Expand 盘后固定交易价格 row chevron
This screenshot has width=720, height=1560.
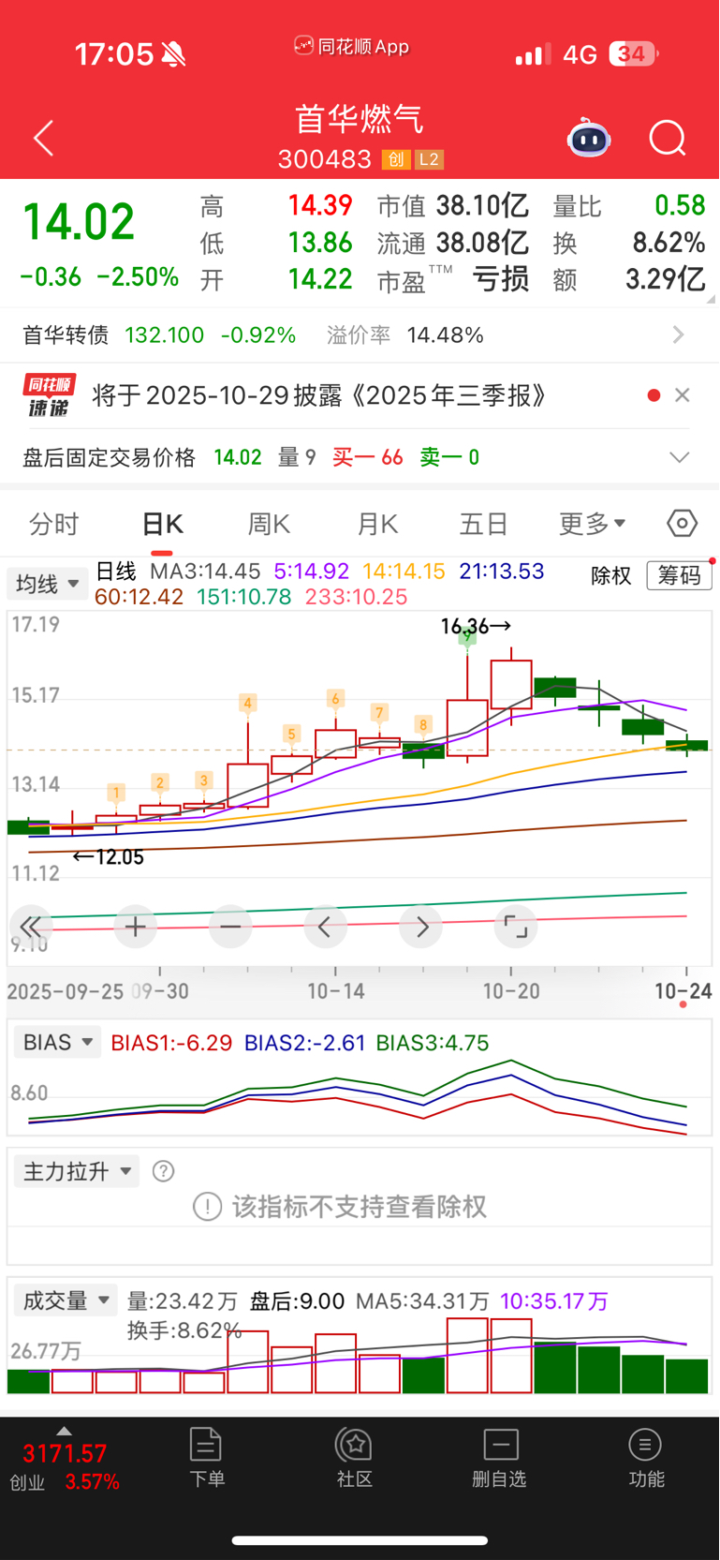(680, 457)
